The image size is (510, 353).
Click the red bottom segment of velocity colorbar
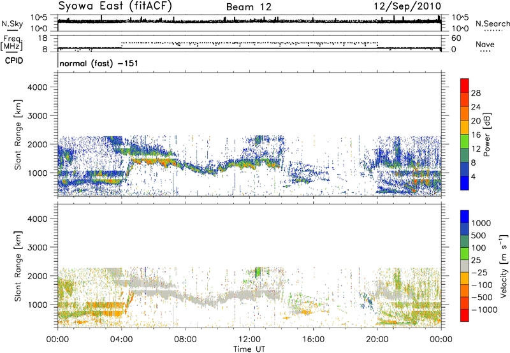click(465, 315)
